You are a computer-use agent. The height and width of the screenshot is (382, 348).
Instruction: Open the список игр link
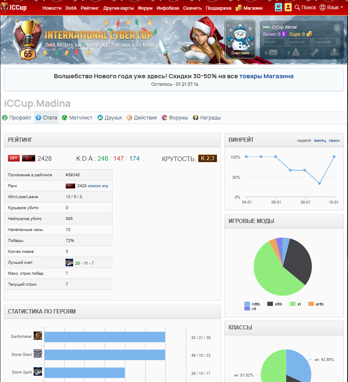pos(98,186)
